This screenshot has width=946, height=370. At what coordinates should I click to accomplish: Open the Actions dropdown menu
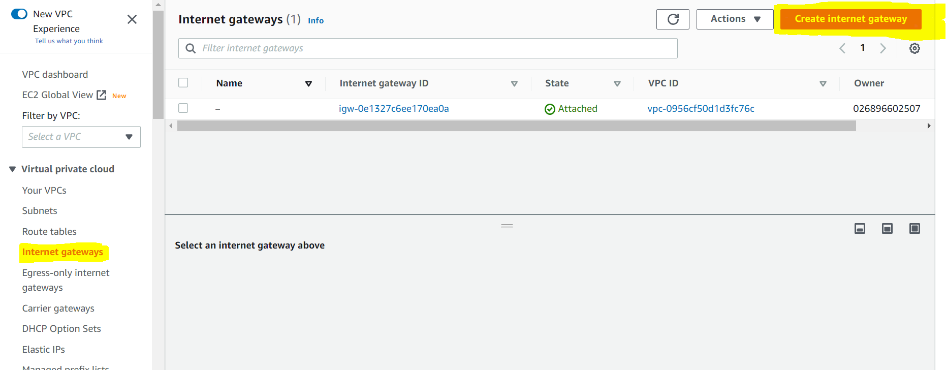click(734, 19)
